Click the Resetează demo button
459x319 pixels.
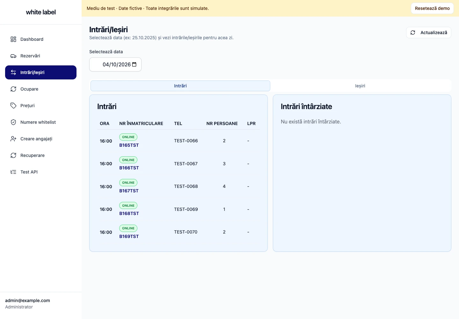pyautogui.click(x=432, y=8)
